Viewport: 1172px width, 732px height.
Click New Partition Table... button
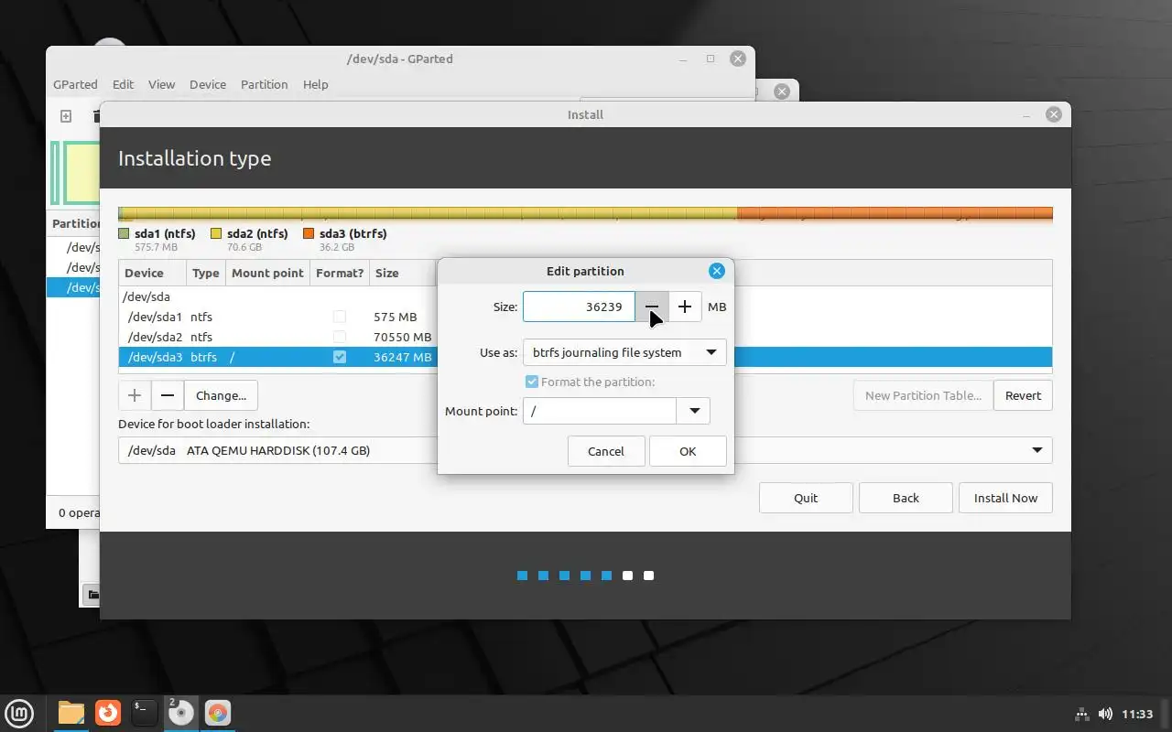(923, 395)
